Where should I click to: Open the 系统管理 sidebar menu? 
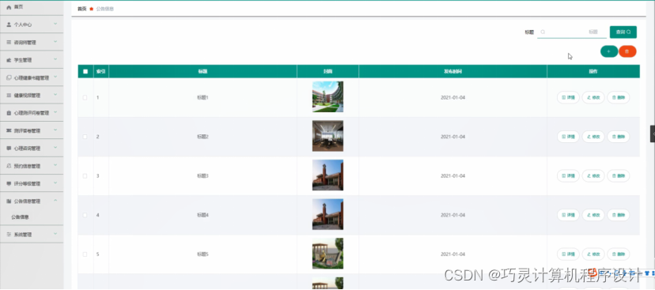click(x=32, y=235)
